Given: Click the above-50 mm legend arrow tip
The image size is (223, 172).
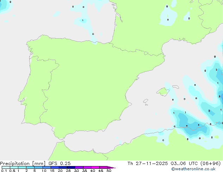Looking at the screenshot, I should (x=111, y=167).
